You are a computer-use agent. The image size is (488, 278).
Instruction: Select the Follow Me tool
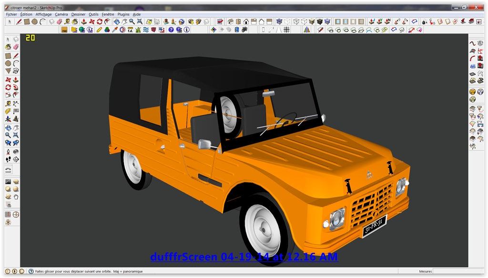[16, 87]
